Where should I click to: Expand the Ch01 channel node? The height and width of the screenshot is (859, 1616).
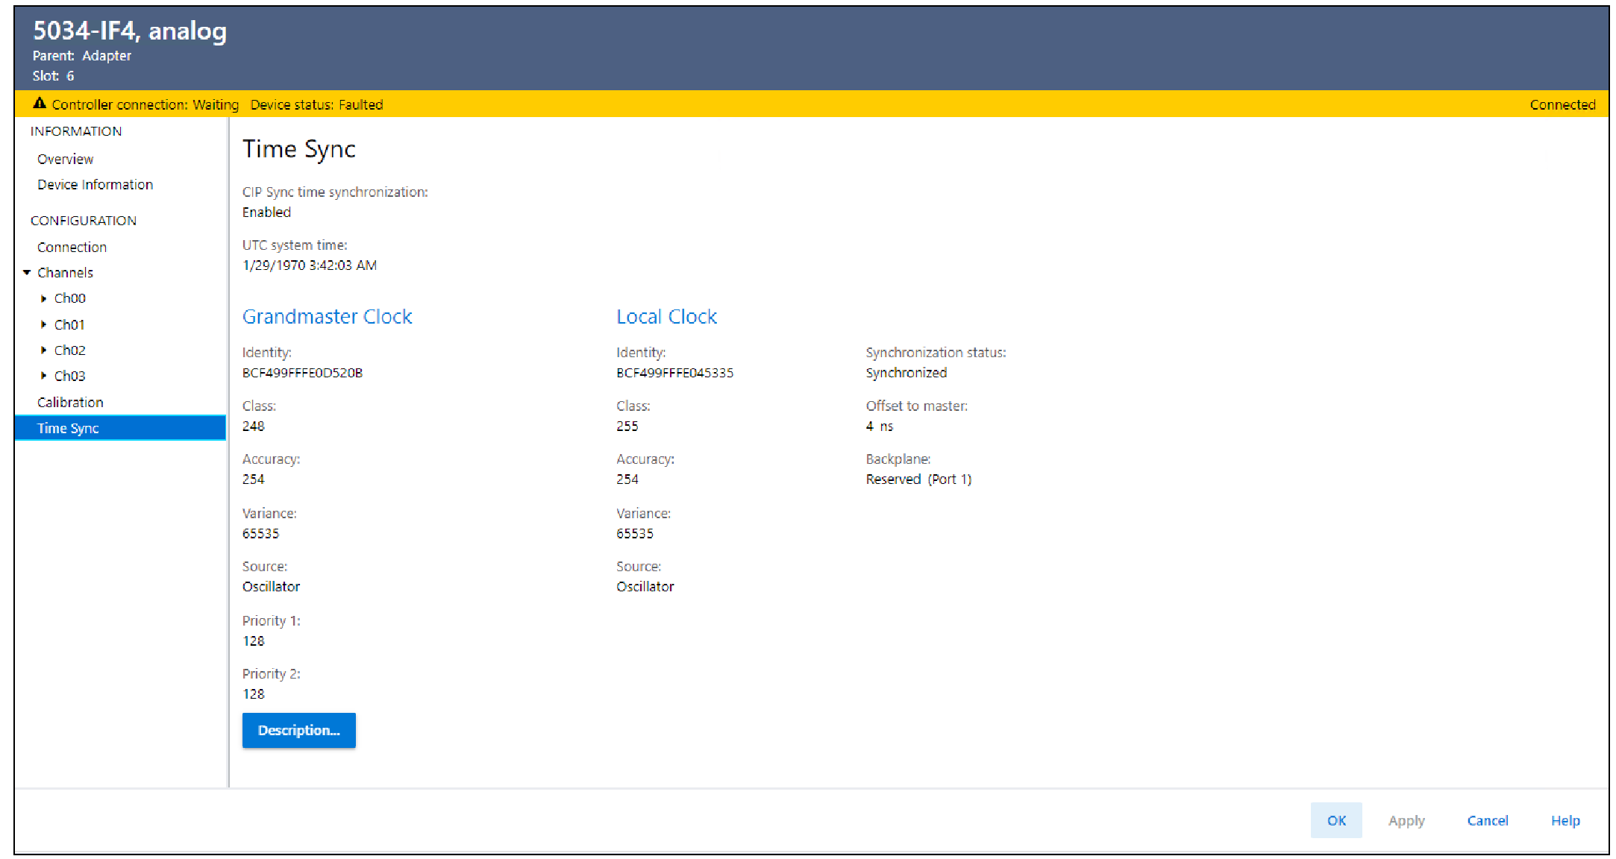point(43,324)
